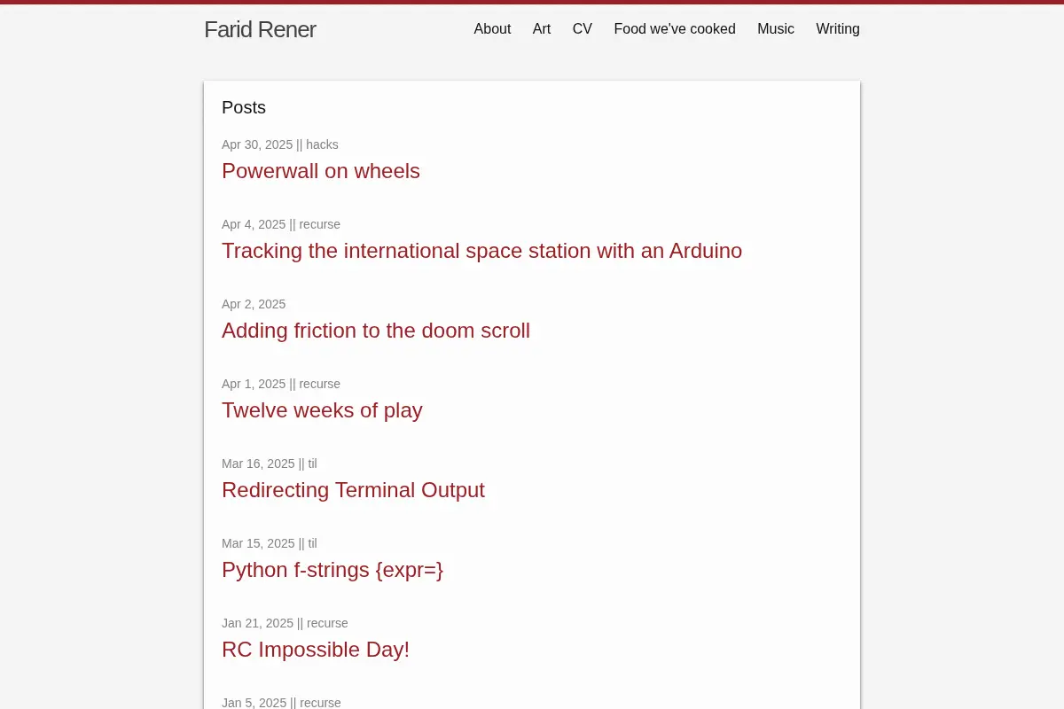The image size is (1064, 709).
Task: Click the Farid Rener site title
Action: 260,29
